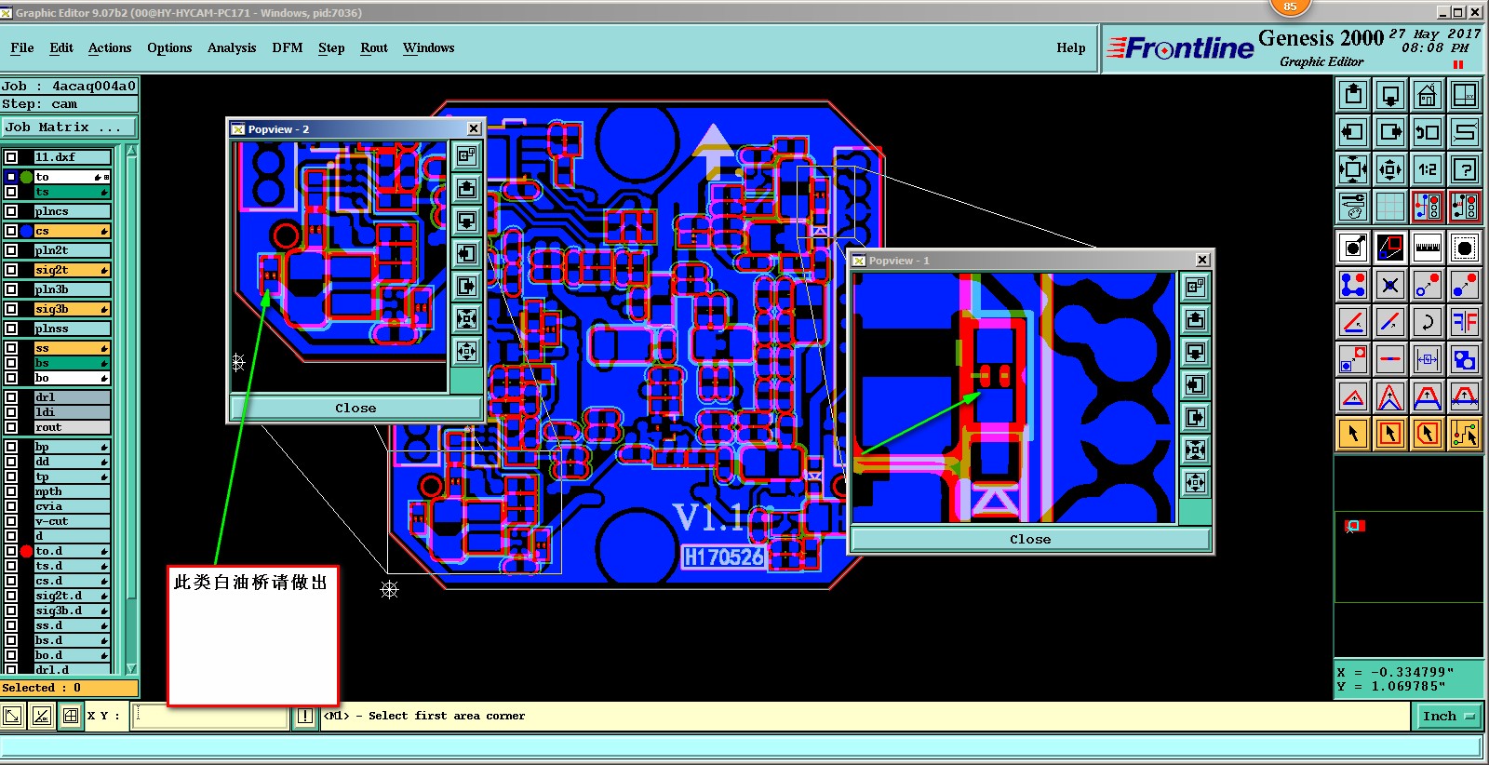Image resolution: width=1489 pixels, height=765 pixels.
Task: Select the ruler measurement tool
Action: (x=1428, y=248)
